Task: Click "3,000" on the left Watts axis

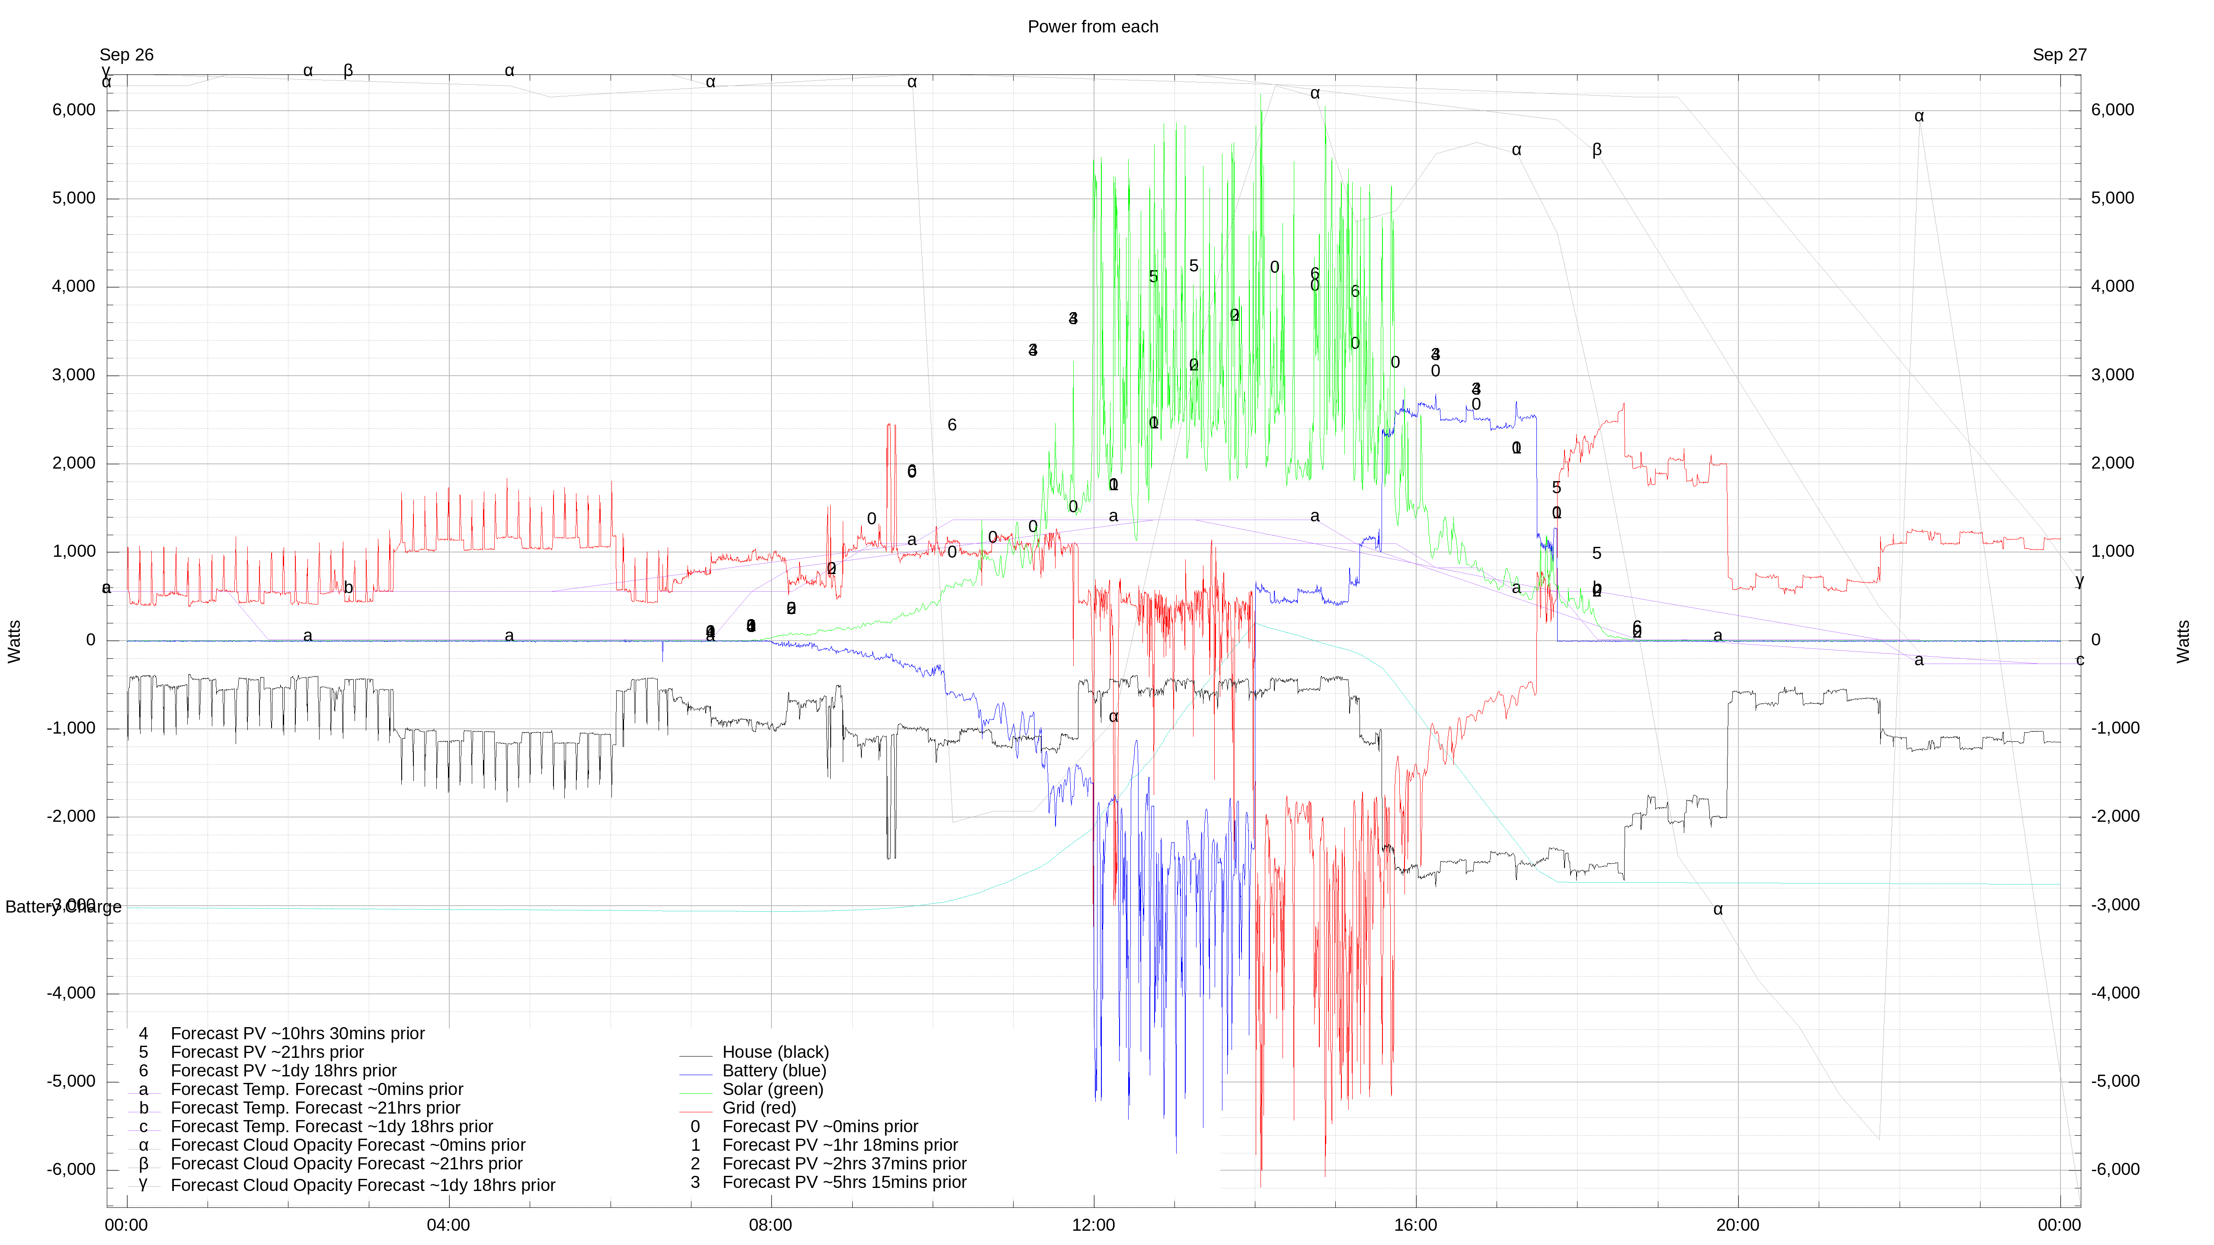Action: point(74,376)
